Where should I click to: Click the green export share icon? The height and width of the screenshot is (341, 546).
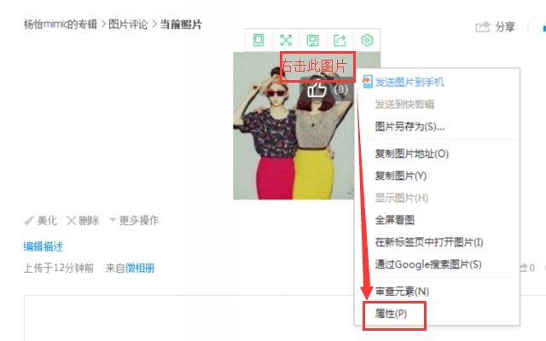[x=340, y=40]
